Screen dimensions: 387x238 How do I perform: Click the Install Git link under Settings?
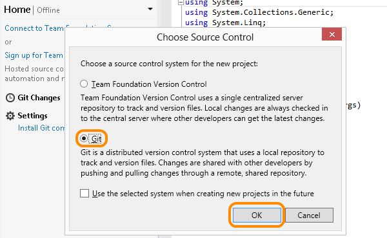(41, 128)
